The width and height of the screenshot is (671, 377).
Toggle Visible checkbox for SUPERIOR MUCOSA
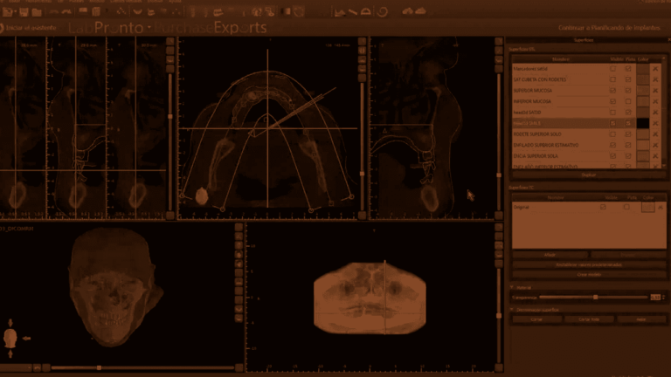coord(612,90)
